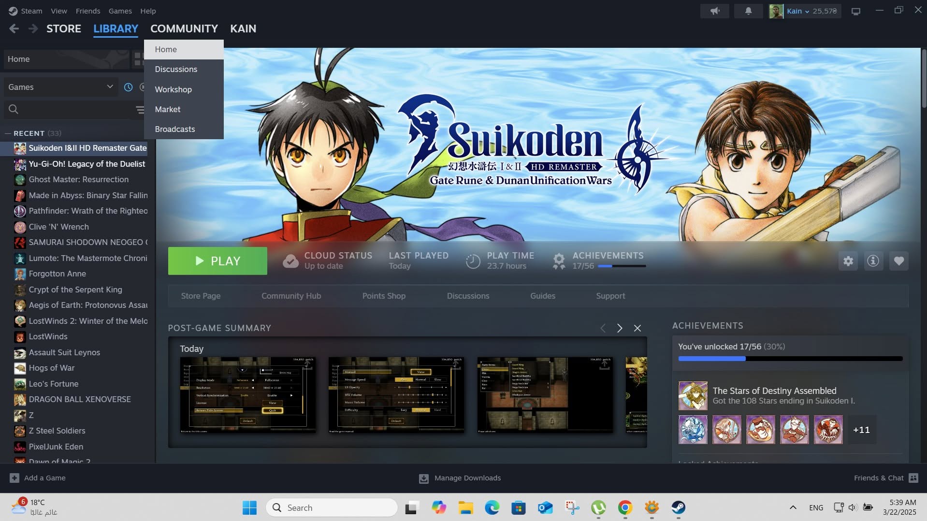Click the library page vertical scrollbar
927x521 pixels.
pyautogui.click(x=924, y=78)
